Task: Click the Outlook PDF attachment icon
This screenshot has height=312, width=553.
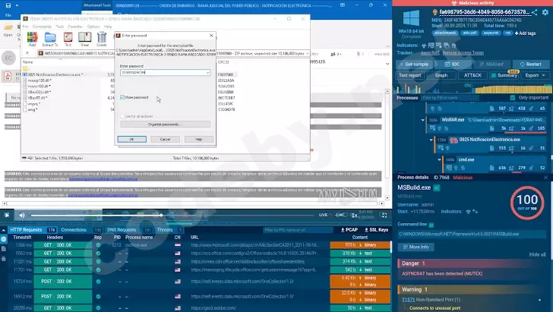Action: [x=8, y=75]
